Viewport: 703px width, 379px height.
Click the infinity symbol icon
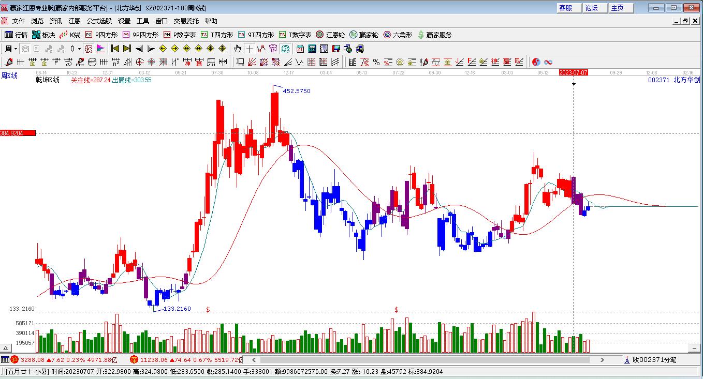[548, 62]
